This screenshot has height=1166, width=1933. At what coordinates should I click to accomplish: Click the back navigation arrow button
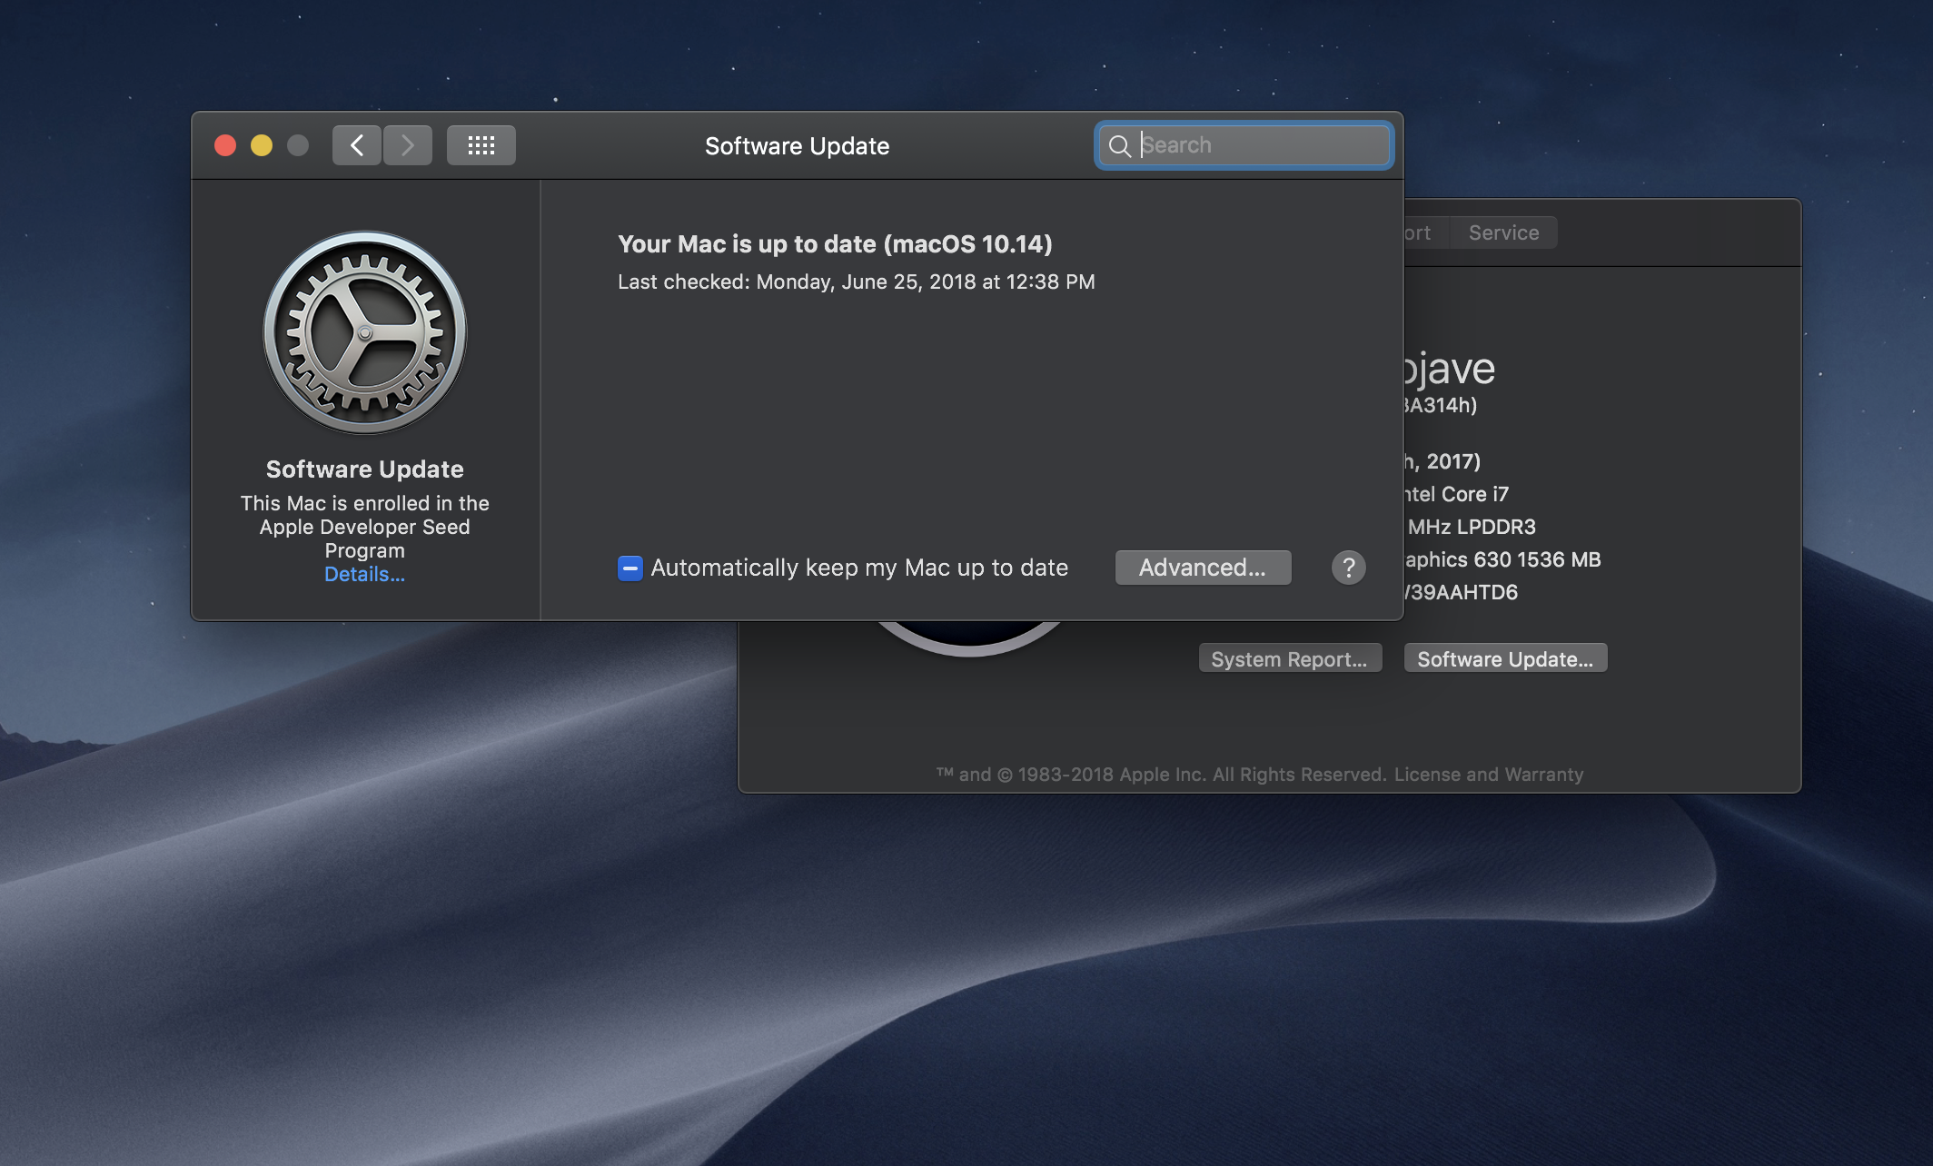(x=355, y=143)
